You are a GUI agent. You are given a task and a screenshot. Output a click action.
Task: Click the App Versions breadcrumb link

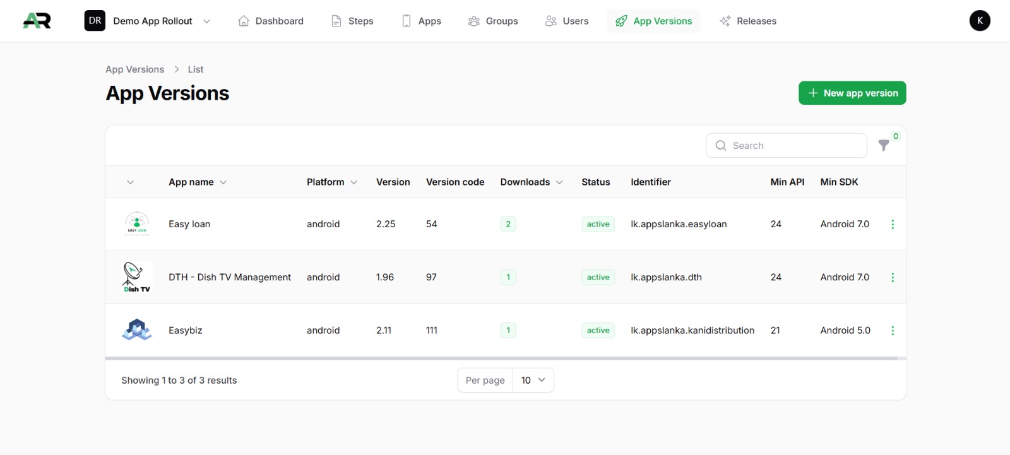click(134, 69)
